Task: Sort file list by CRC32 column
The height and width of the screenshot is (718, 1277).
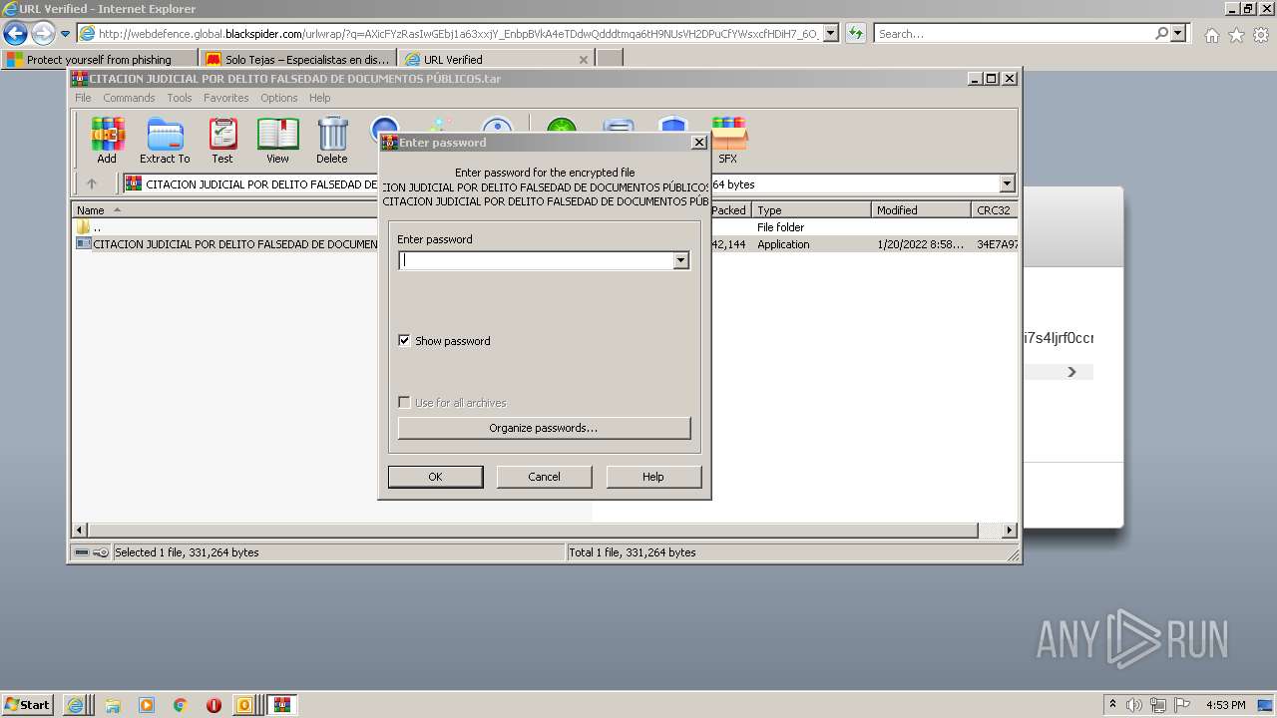Action: (995, 210)
